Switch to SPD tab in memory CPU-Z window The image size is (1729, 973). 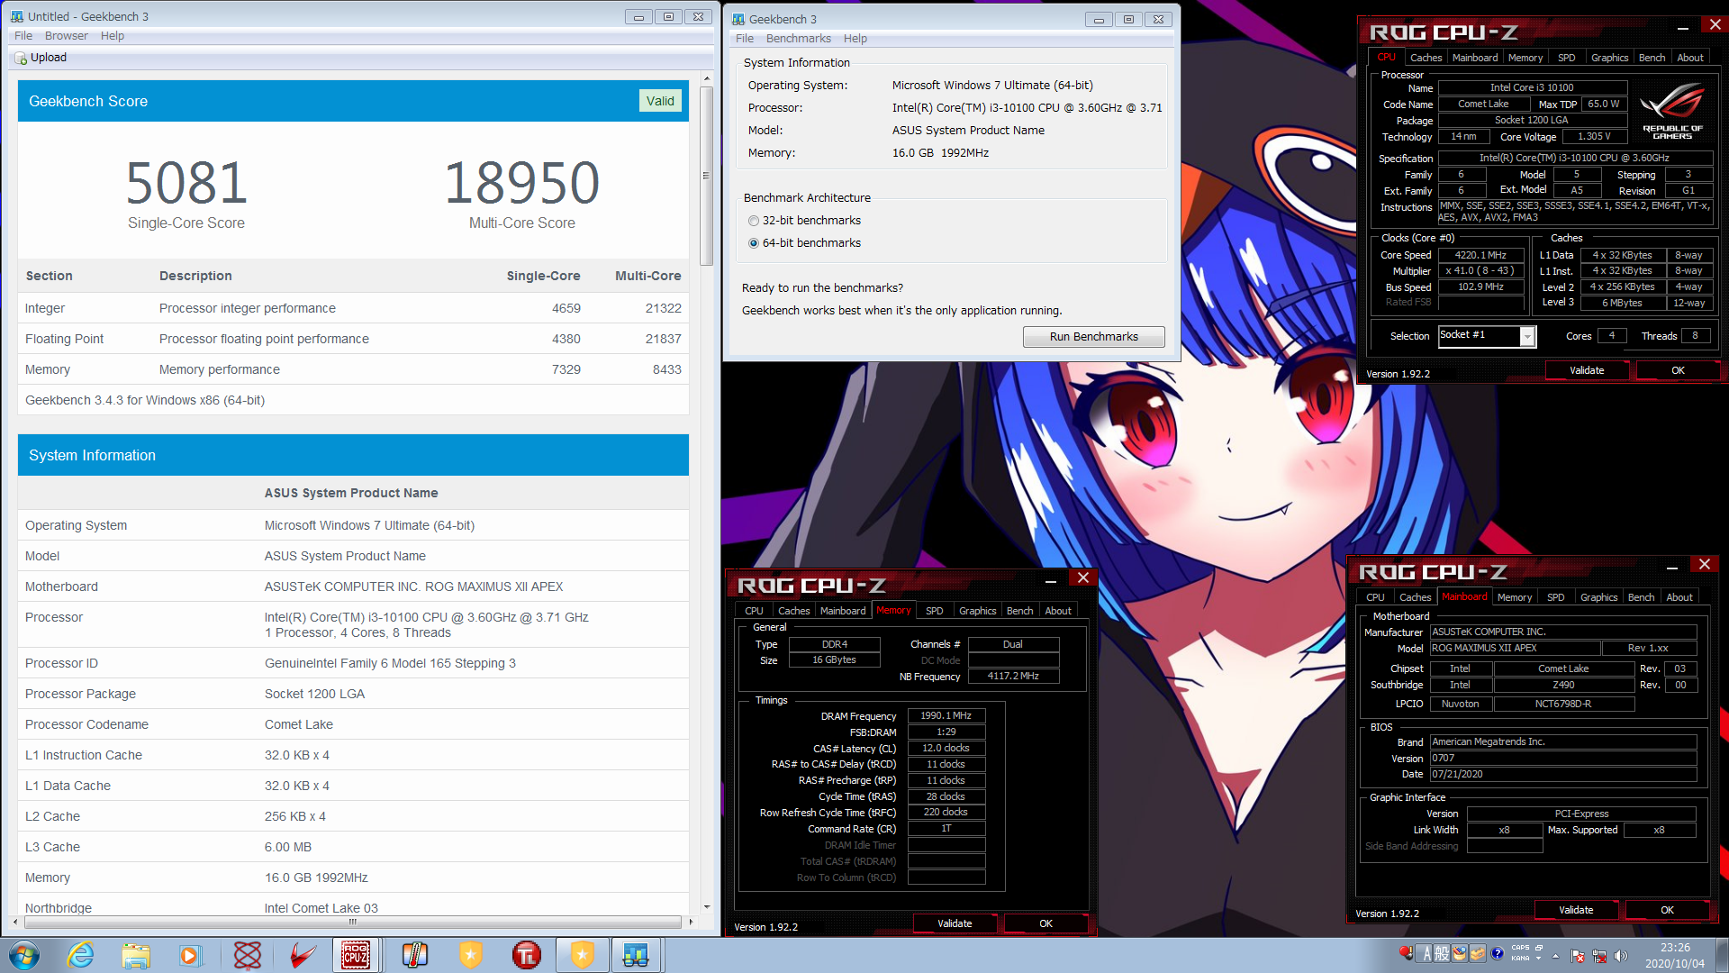(935, 611)
